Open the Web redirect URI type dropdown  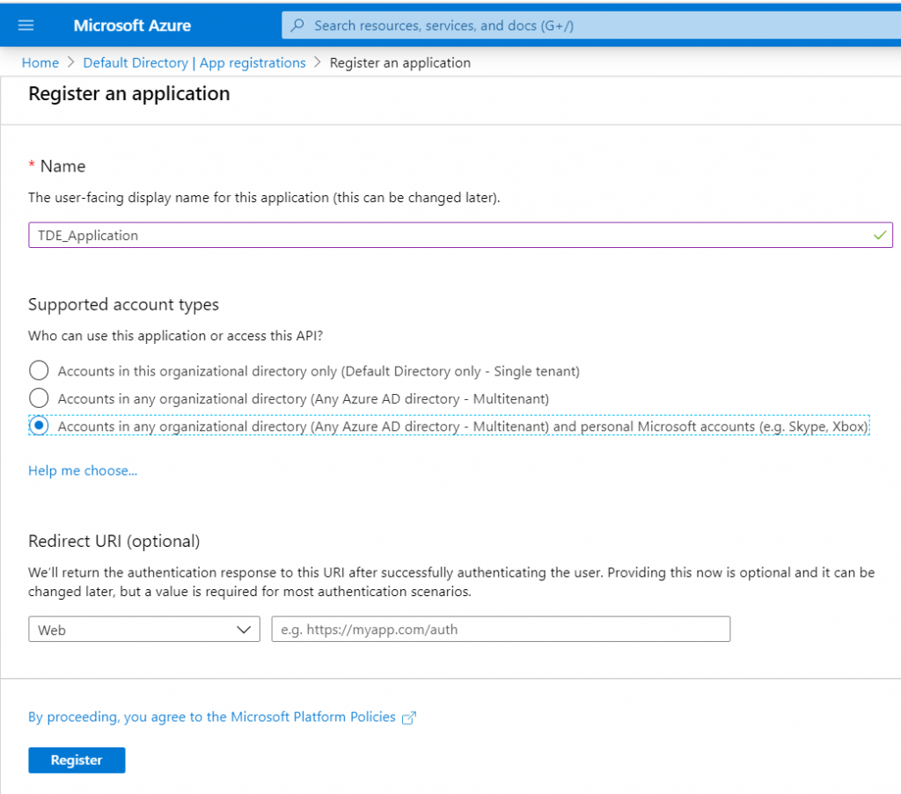pos(143,629)
